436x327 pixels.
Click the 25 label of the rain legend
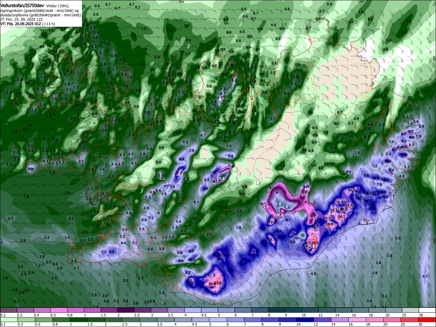tap(403, 325)
